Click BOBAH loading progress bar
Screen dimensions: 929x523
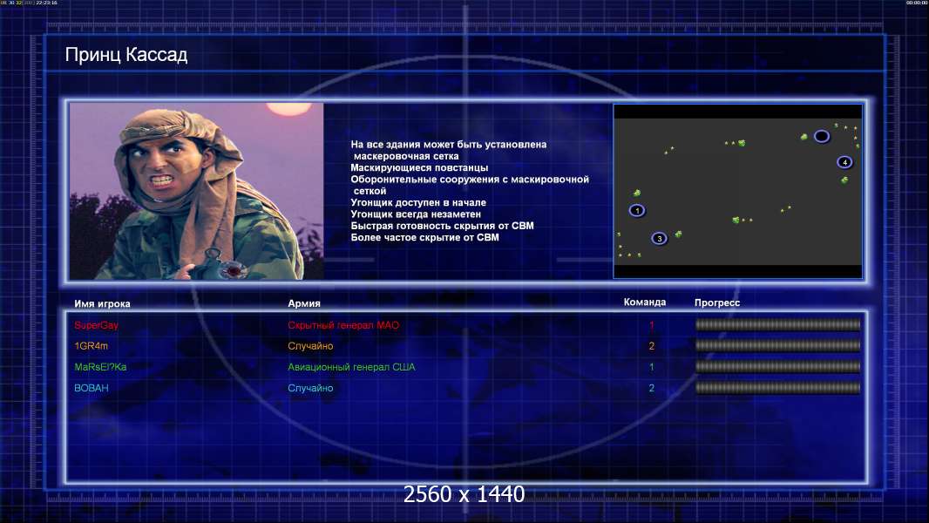coord(777,388)
